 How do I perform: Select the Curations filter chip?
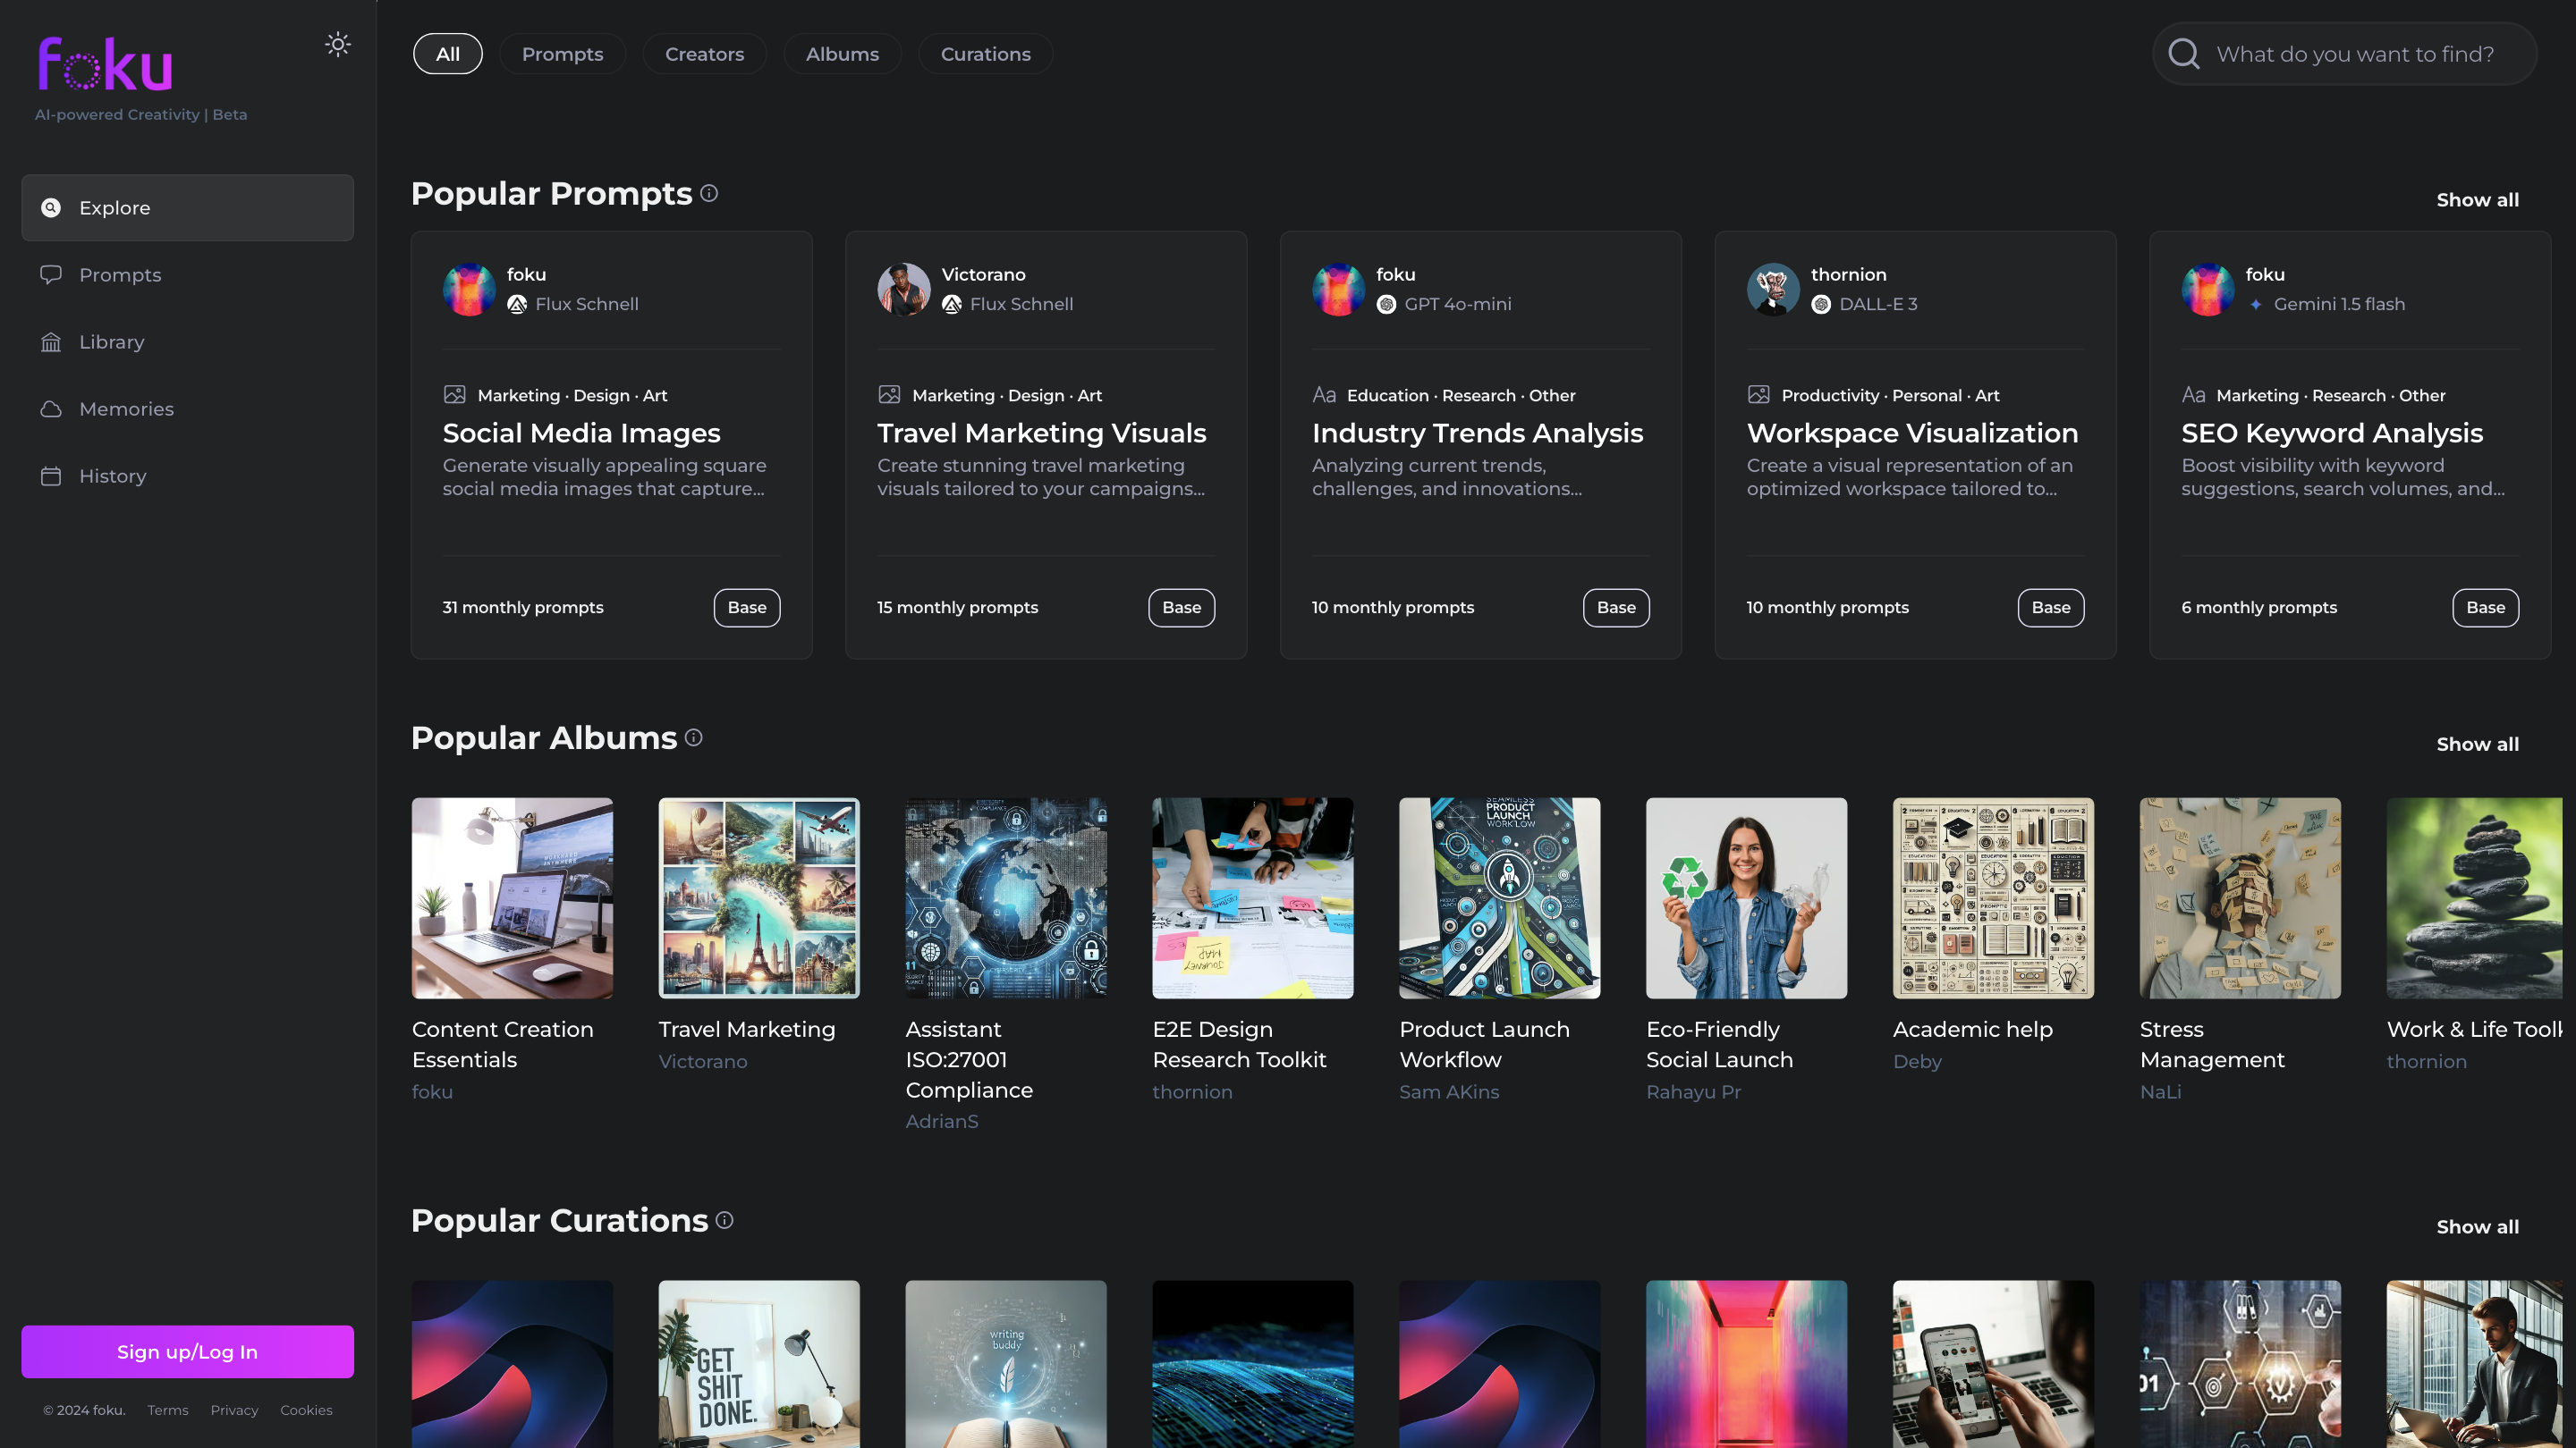tap(985, 54)
